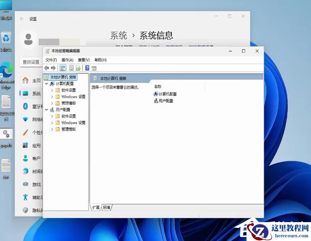The height and width of the screenshot is (241, 311).
Task: Switch to the 扩展 tab
Action: tap(96, 208)
